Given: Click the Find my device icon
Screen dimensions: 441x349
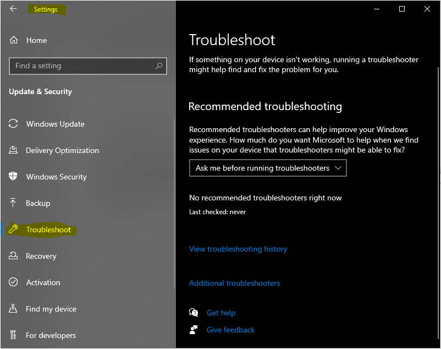Looking at the screenshot, I should point(13,308).
